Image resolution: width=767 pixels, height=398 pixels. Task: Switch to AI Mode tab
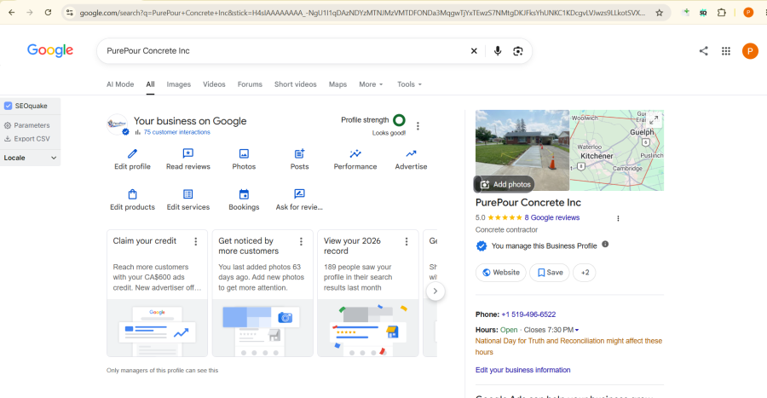point(120,84)
